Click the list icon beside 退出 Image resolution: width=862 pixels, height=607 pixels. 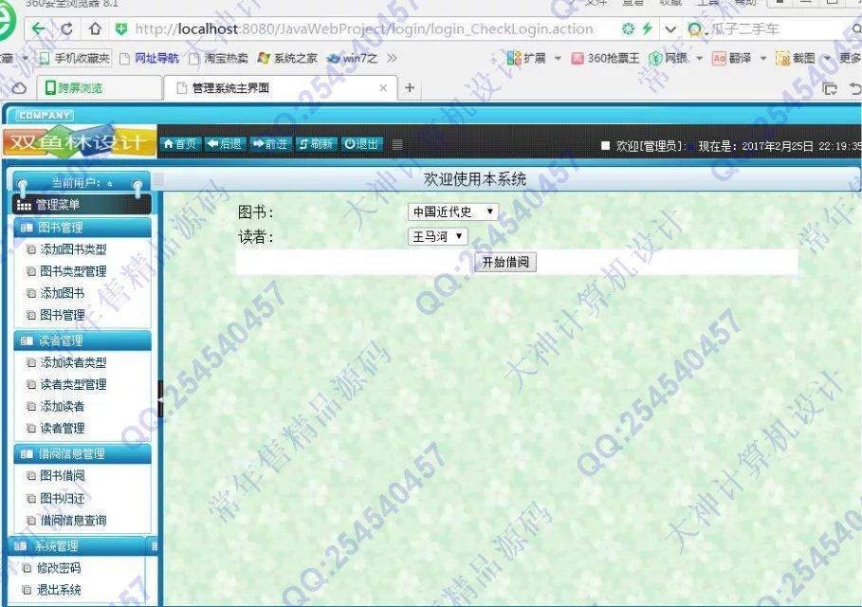click(x=397, y=144)
